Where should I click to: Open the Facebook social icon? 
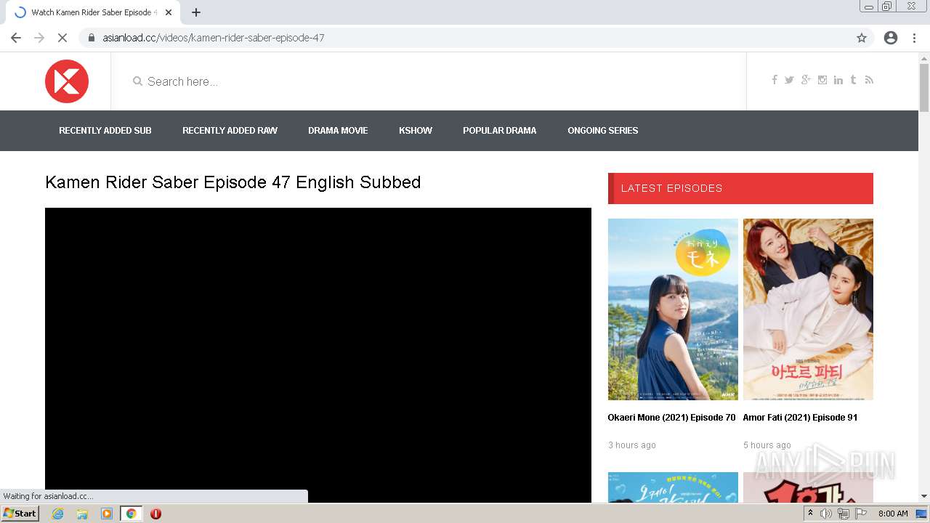coord(775,80)
